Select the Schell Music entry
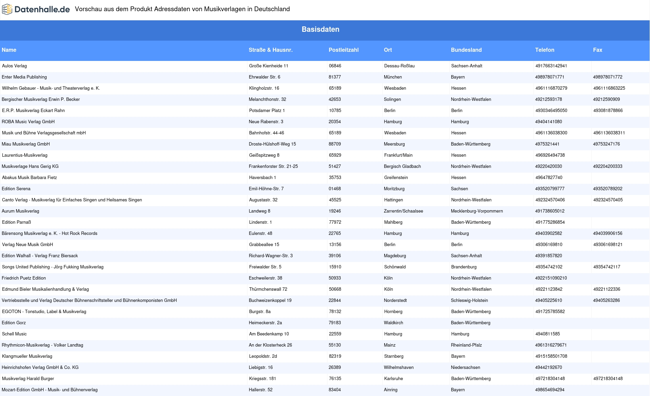650x396 pixels. pyautogui.click(x=14, y=334)
